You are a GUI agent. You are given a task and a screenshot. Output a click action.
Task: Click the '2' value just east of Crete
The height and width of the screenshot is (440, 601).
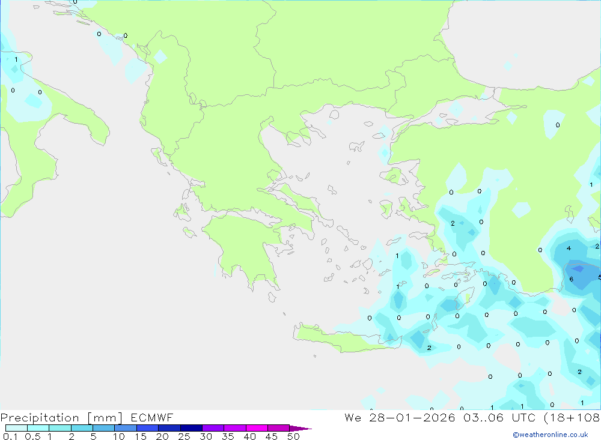click(x=429, y=348)
